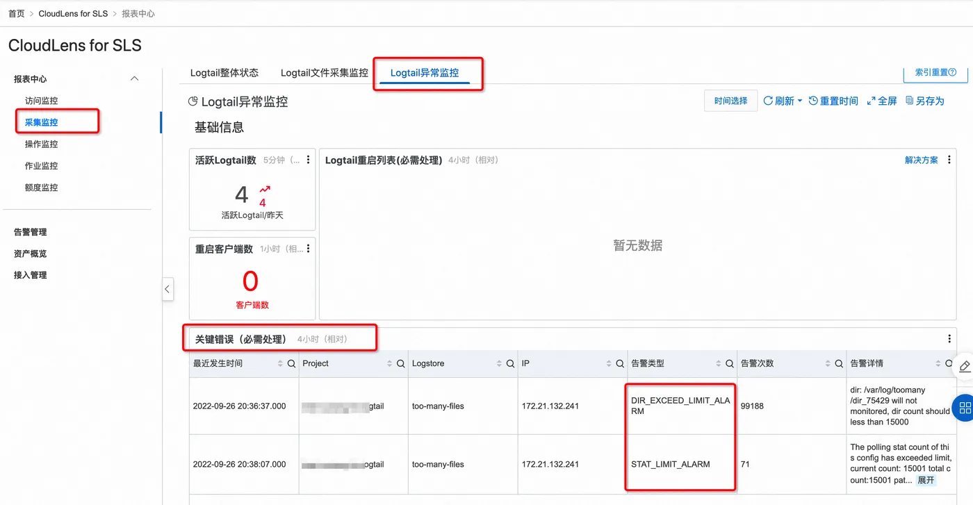Viewport: 973px width, 505px height.
Task: Search the 告警次数 column
Action: 839,363
